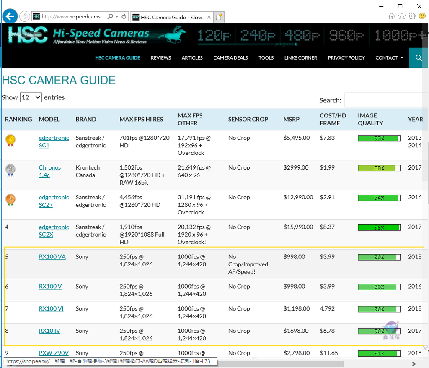The image size is (429, 368).
Task: Sort table by Sensor Crop column
Action: (248, 119)
